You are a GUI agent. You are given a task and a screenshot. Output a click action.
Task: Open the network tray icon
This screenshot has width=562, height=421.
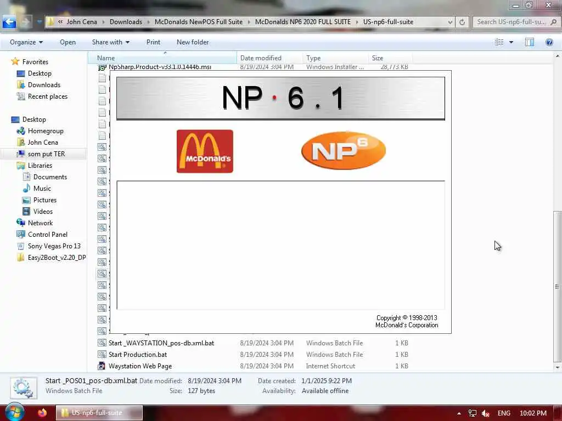tap(473, 413)
